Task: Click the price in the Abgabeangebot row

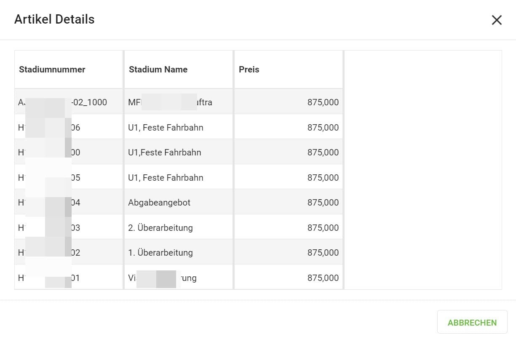Action: point(323,203)
